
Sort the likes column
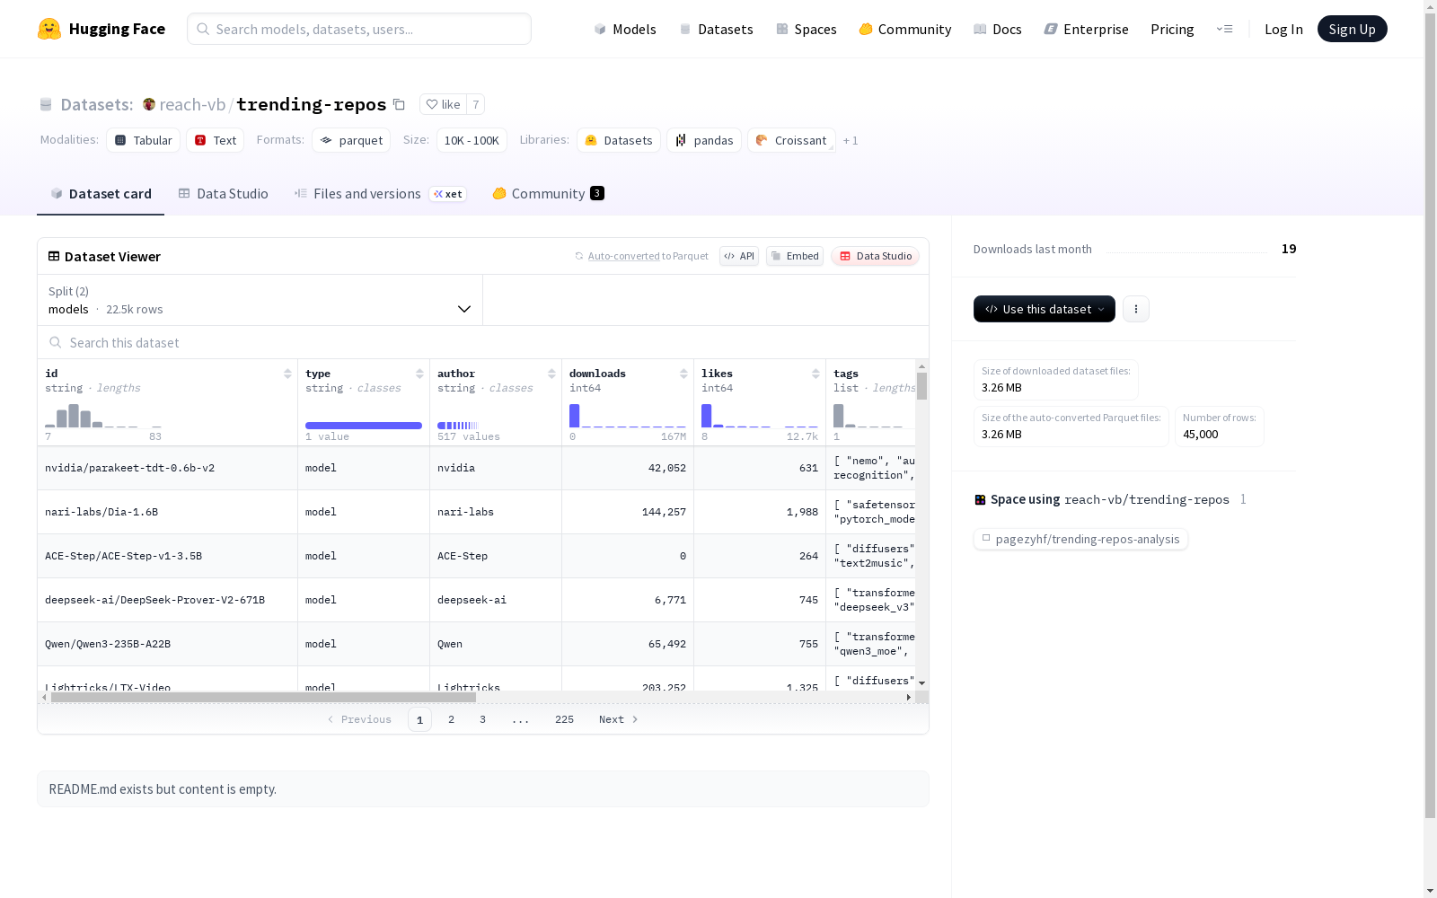pos(815,374)
